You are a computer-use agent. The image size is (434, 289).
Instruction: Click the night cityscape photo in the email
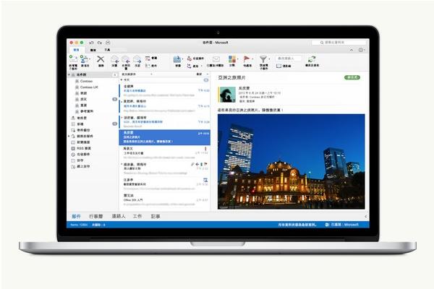click(292, 162)
